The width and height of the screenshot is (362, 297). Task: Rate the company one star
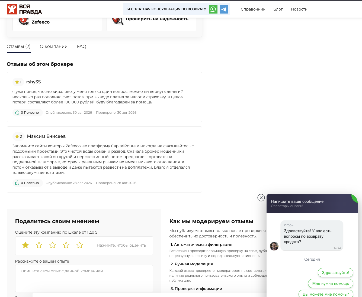pyautogui.click(x=25, y=245)
